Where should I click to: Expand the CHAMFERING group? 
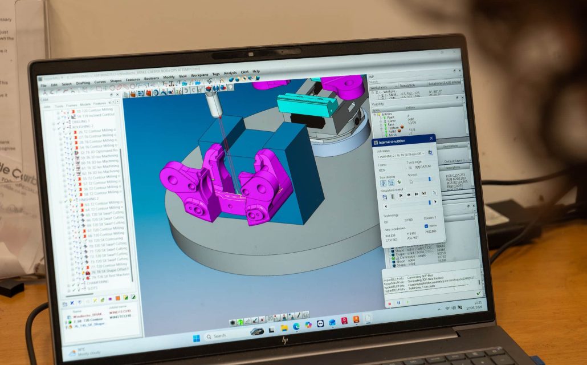pyautogui.click(x=68, y=286)
